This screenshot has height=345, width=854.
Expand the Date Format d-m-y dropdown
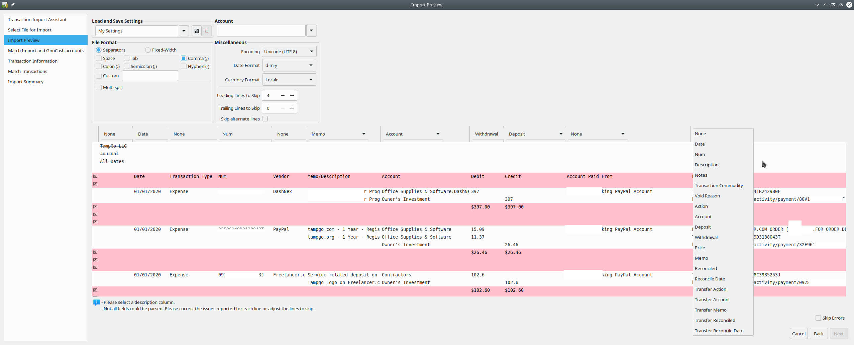click(x=289, y=66)
